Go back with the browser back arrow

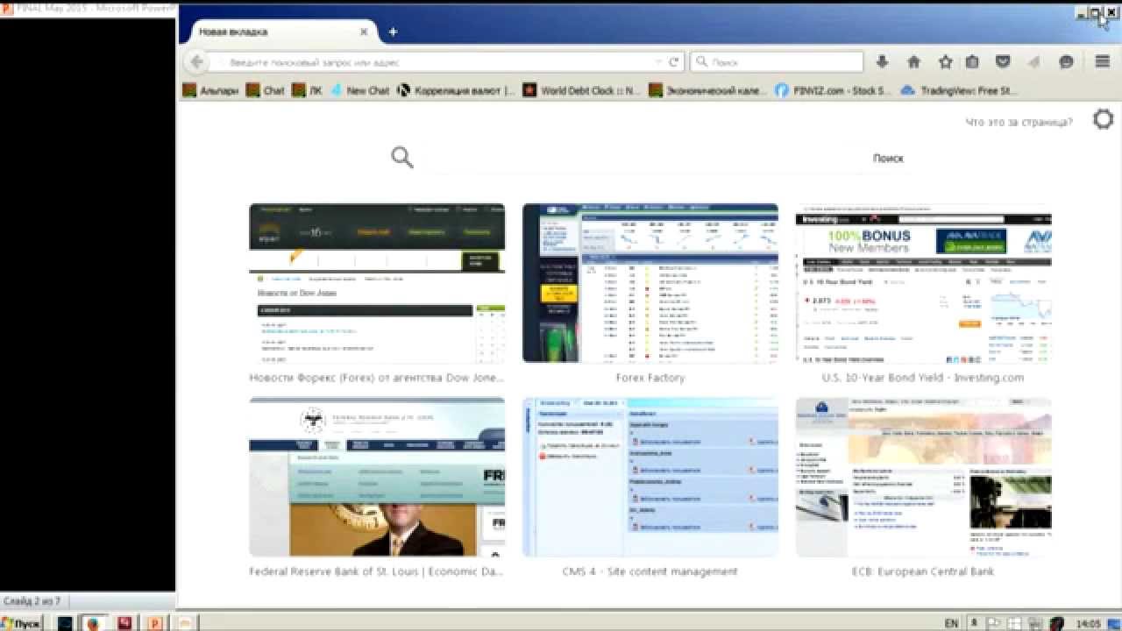[197, 62]
